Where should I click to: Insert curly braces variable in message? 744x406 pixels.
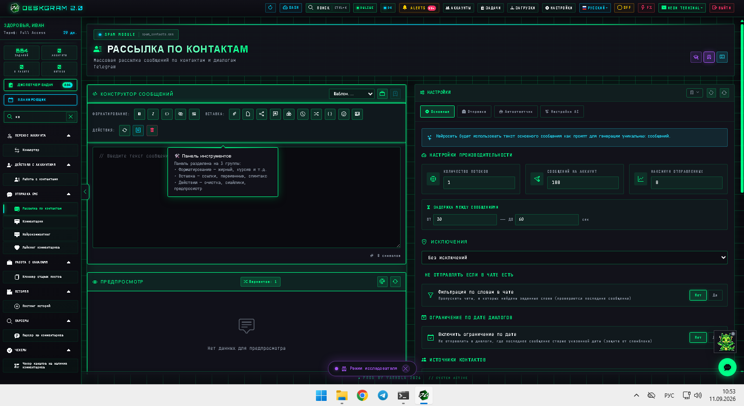(330, 114)
